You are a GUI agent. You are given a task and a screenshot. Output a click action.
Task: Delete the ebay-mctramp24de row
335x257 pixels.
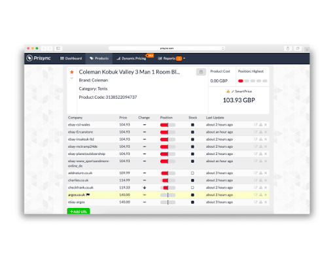pos(266,146)
